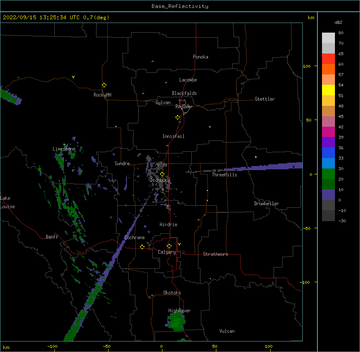Select the red 65 dBZ legend swatch

328,59
